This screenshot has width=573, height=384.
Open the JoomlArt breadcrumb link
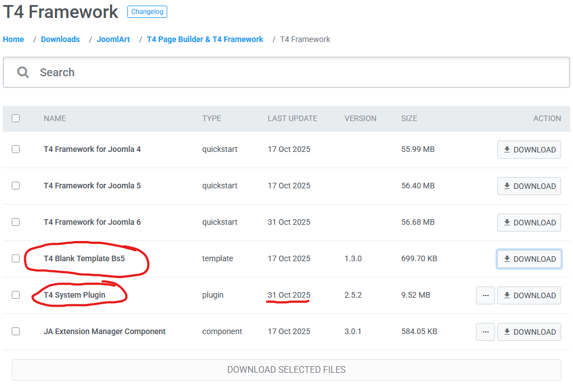[x=113, y=39]
